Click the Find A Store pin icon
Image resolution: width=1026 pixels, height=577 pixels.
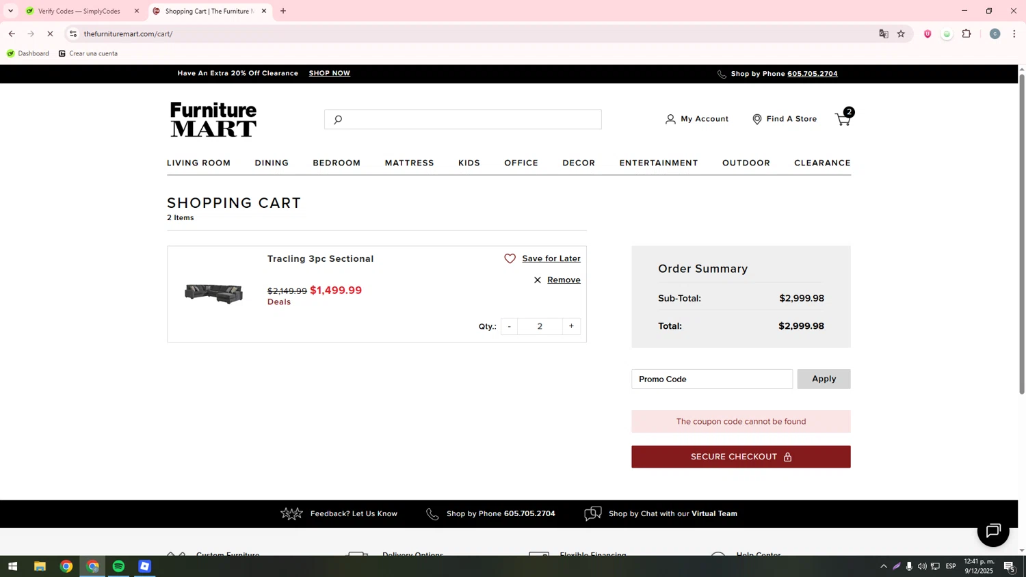tap(757, 119)
